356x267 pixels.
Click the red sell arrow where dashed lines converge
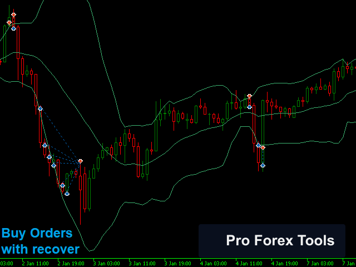80,161
